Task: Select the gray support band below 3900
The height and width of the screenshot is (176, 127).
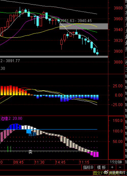Action: tap(54, 57)
